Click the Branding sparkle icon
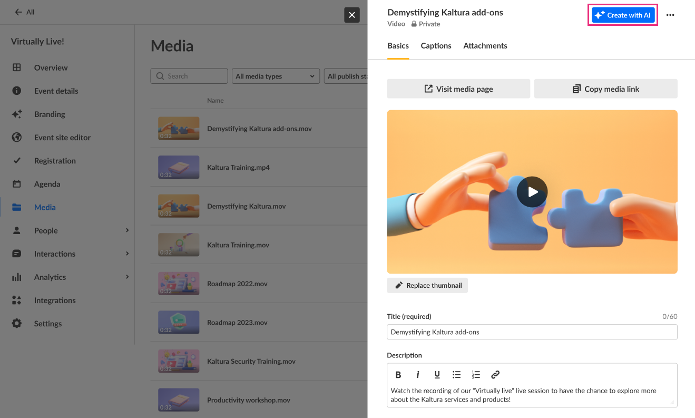The width and height of the screenshot is (695, 418). pos(17,114)
